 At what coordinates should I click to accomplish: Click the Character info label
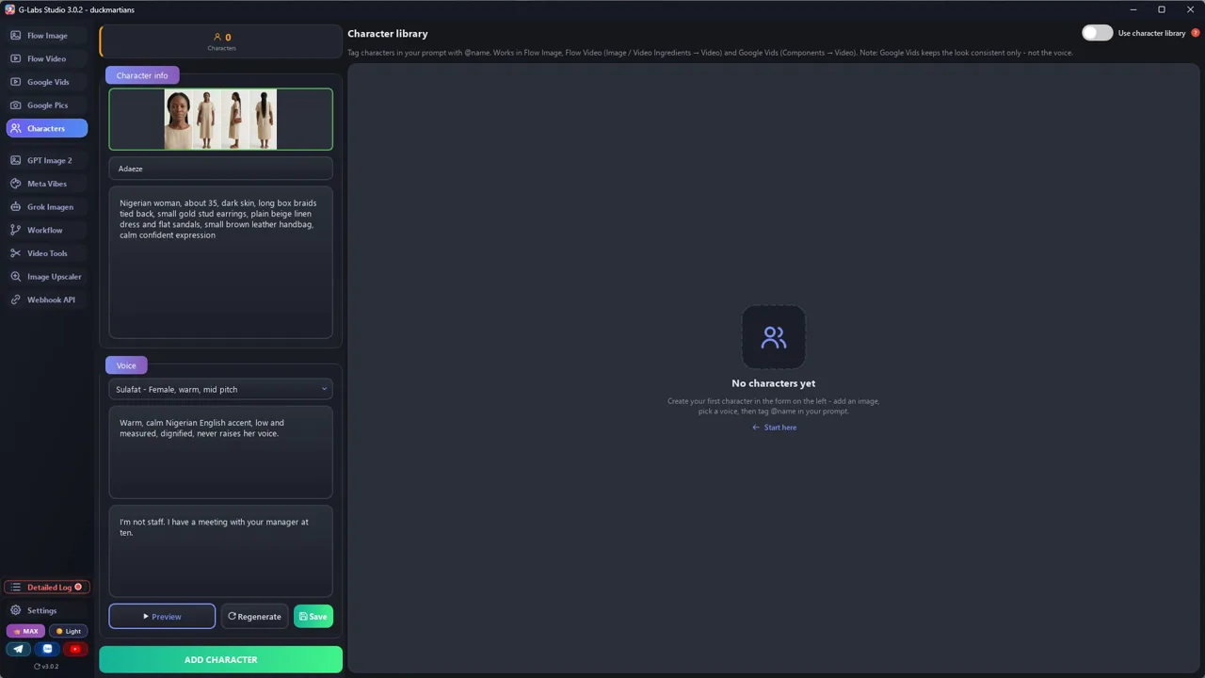(142, 75)
